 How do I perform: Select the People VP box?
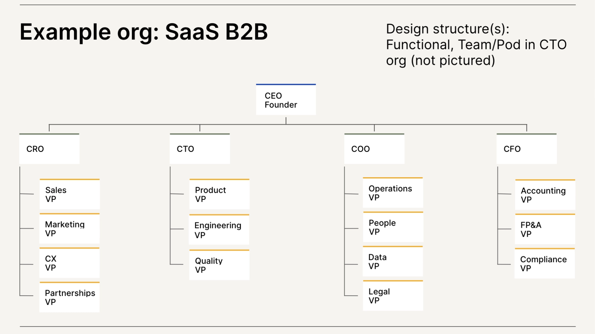(393, 227)
